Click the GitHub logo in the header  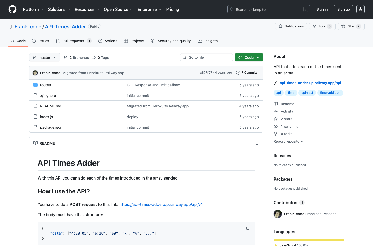pyautogui.click(x=12, y=9)
